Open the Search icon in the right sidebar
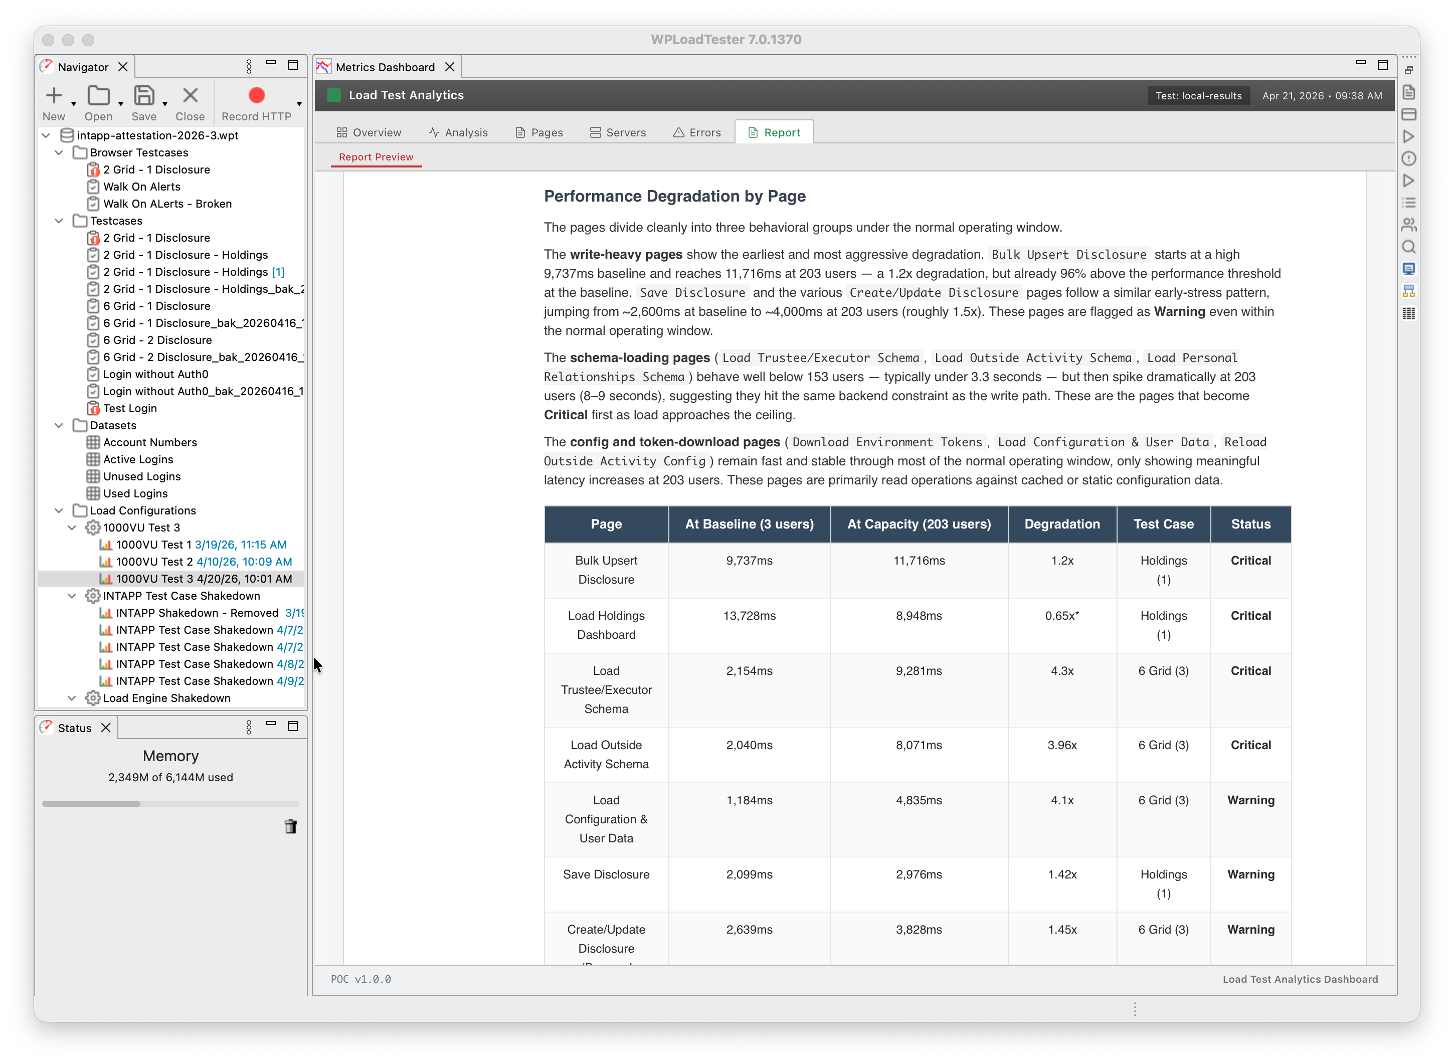 (x=1409, y=247)
